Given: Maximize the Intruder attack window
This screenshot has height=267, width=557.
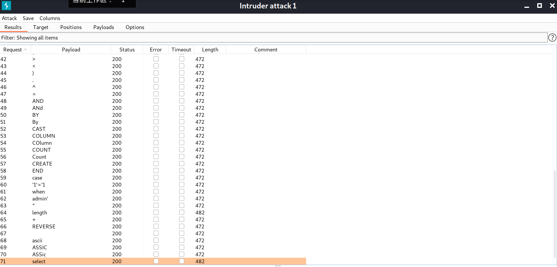Looking at the screenshot, I should (x=540, y=6).
